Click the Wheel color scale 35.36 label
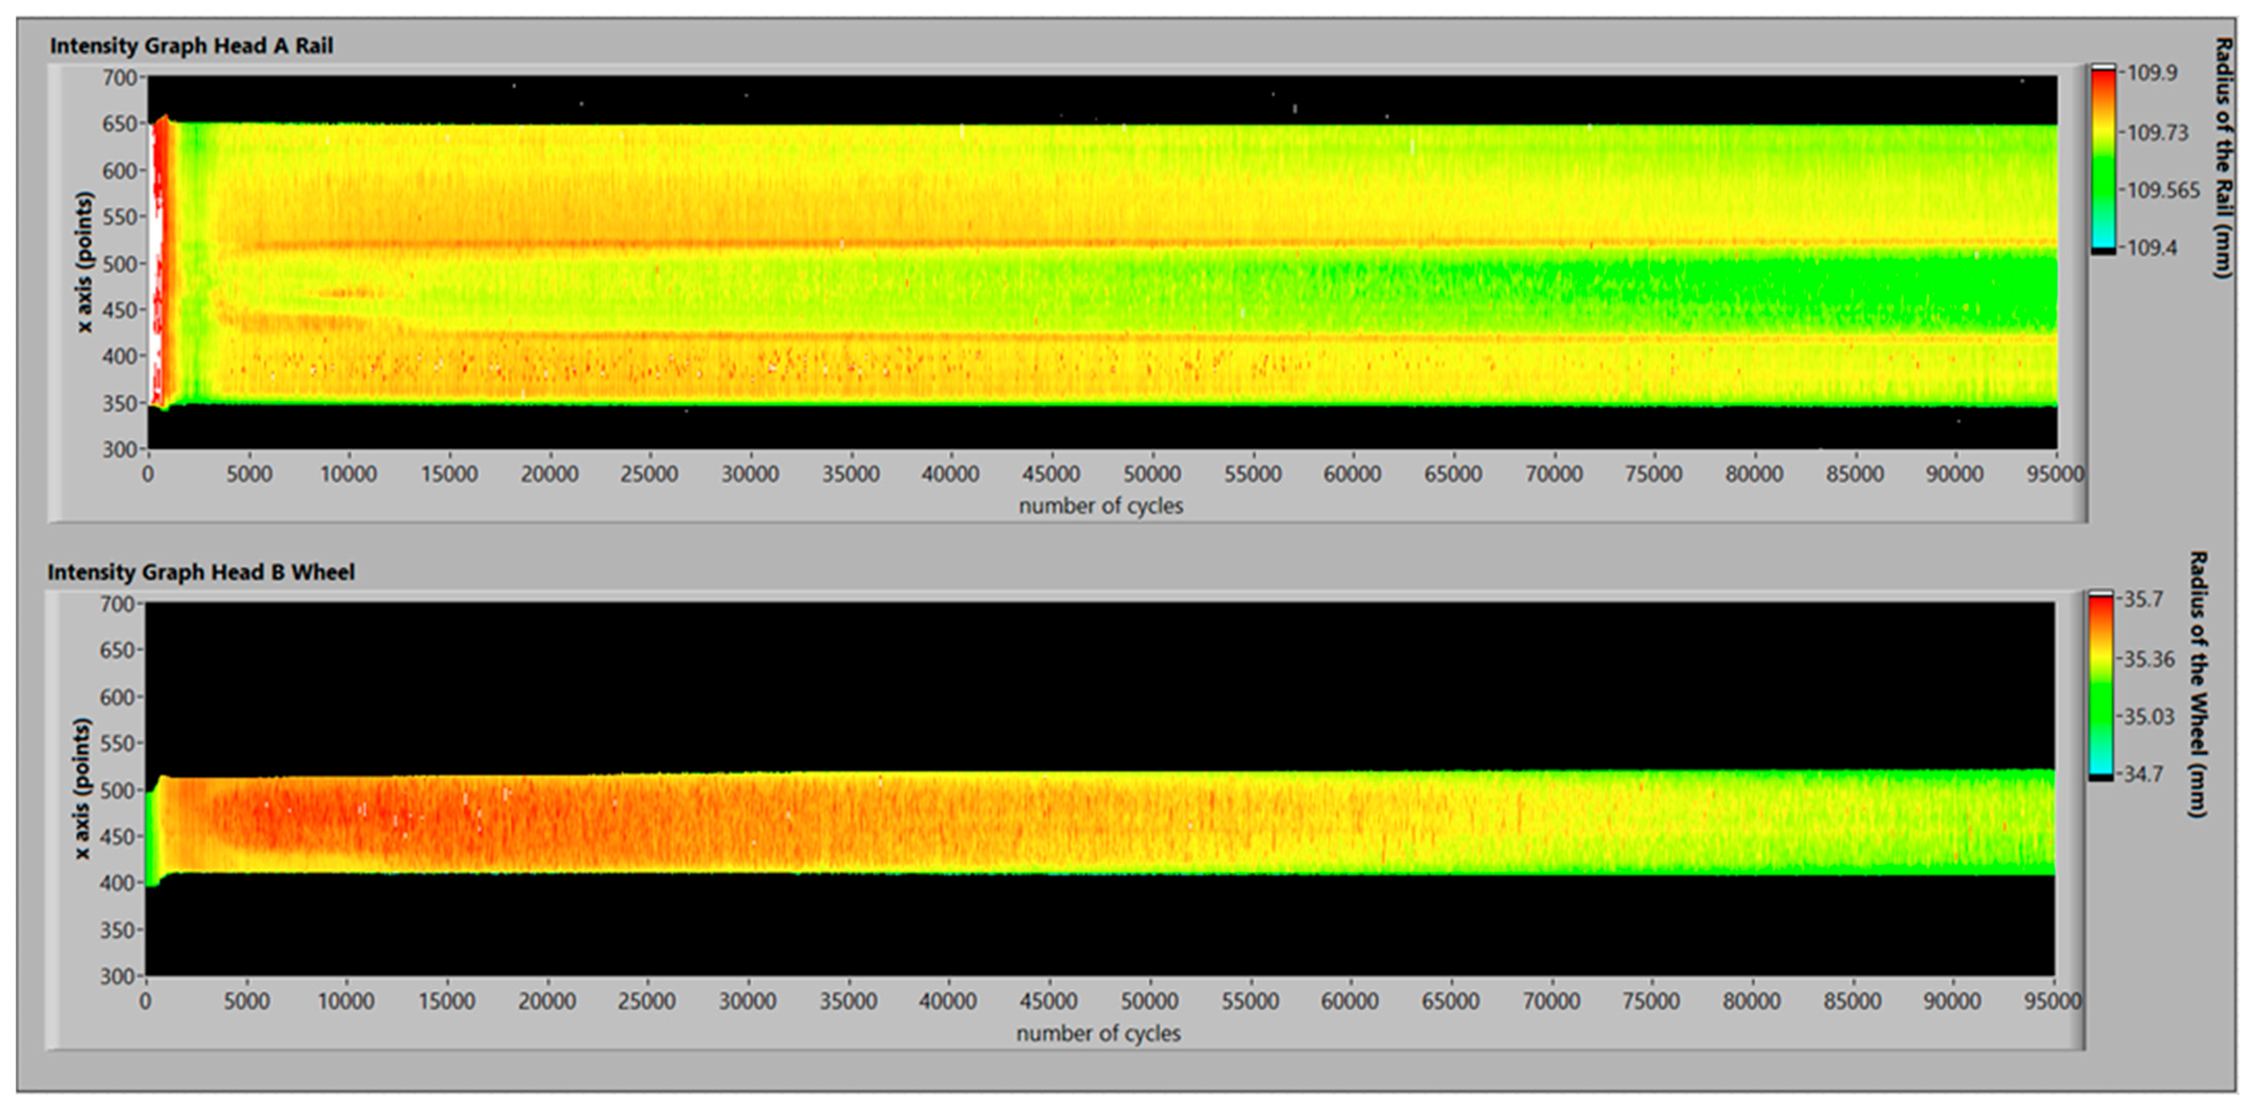The height and width of the screenshot is (1108, 2250). click(x=2149, y=659)
